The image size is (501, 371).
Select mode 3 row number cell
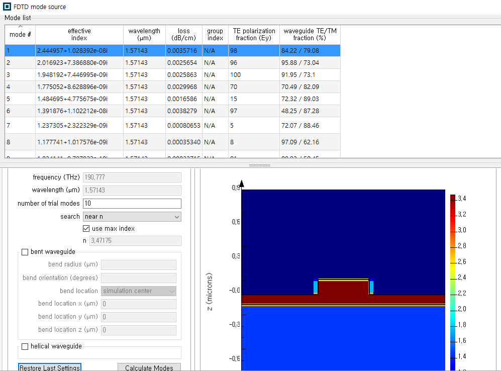point(20,75)
